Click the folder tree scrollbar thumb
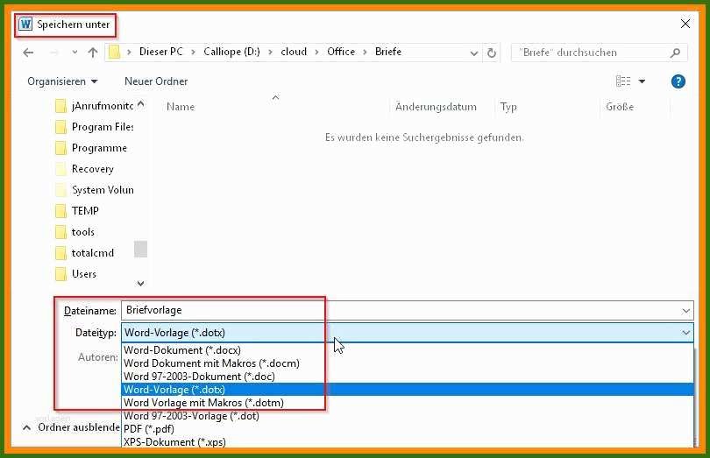Screen dimensions: 710x458 (140, 249)
